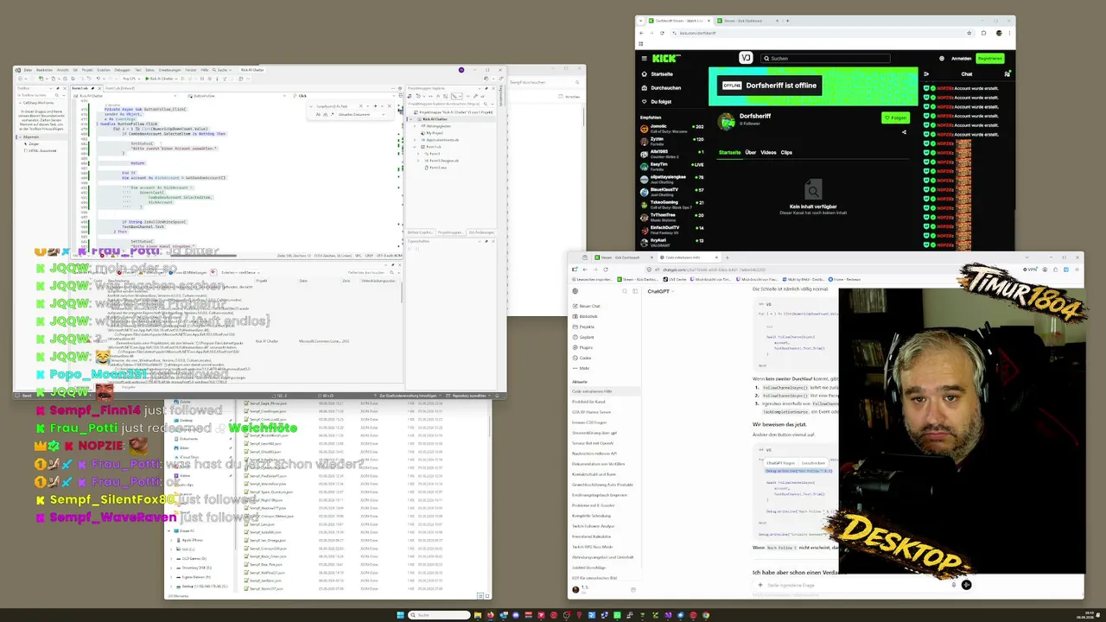Open the Aktuelles Dokument scope dropdown
The width and height of the screenshot is (1106, 622).
[361, 114]
